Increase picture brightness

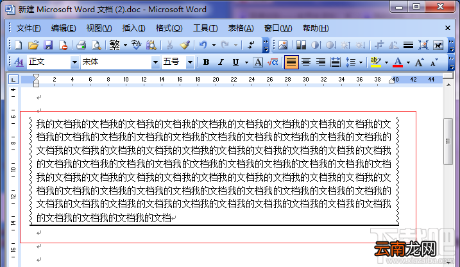[x=345, y=45]
